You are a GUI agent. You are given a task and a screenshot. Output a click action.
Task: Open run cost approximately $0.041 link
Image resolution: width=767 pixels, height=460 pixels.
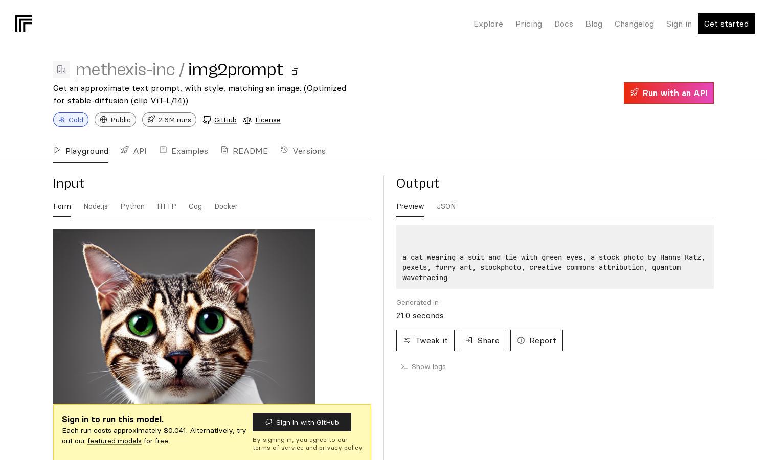tap(125, 430)
